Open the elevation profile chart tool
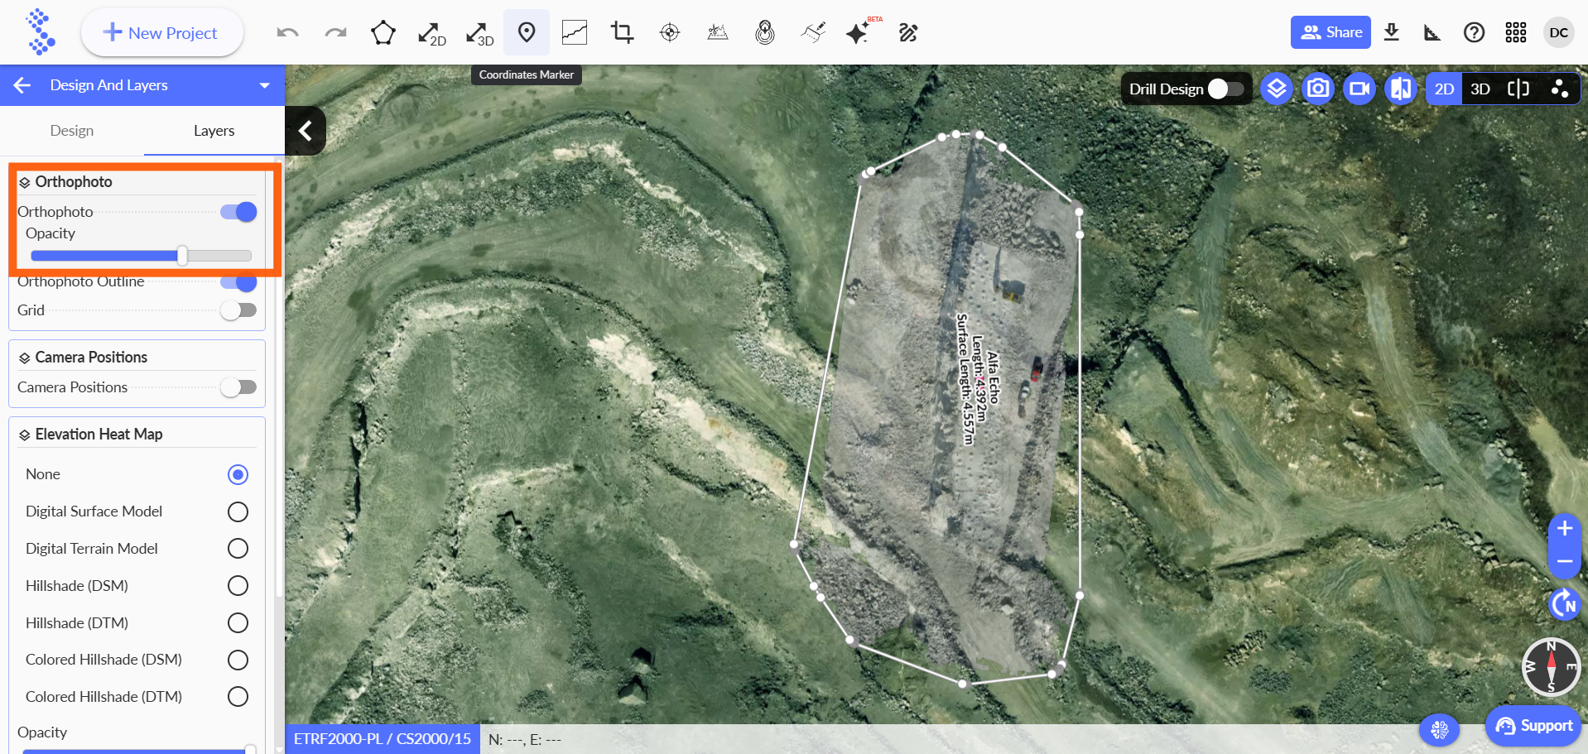Screen dimensions: 1588x754 point(574,33)
